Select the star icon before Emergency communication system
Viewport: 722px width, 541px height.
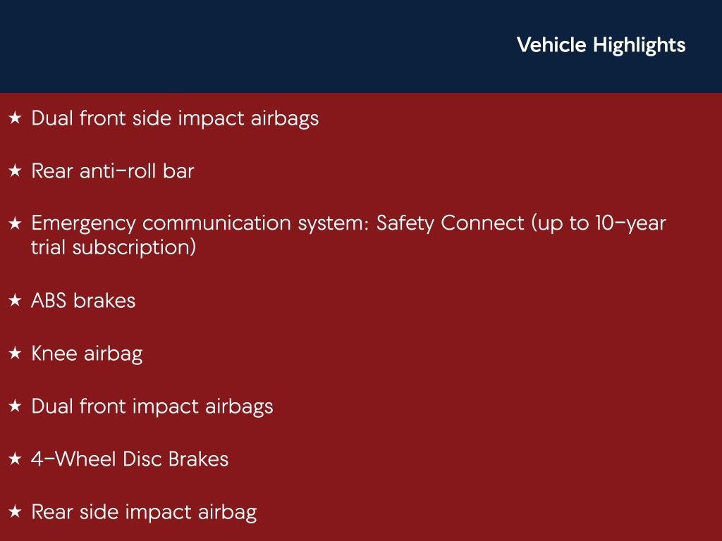[x=15, y=224]
